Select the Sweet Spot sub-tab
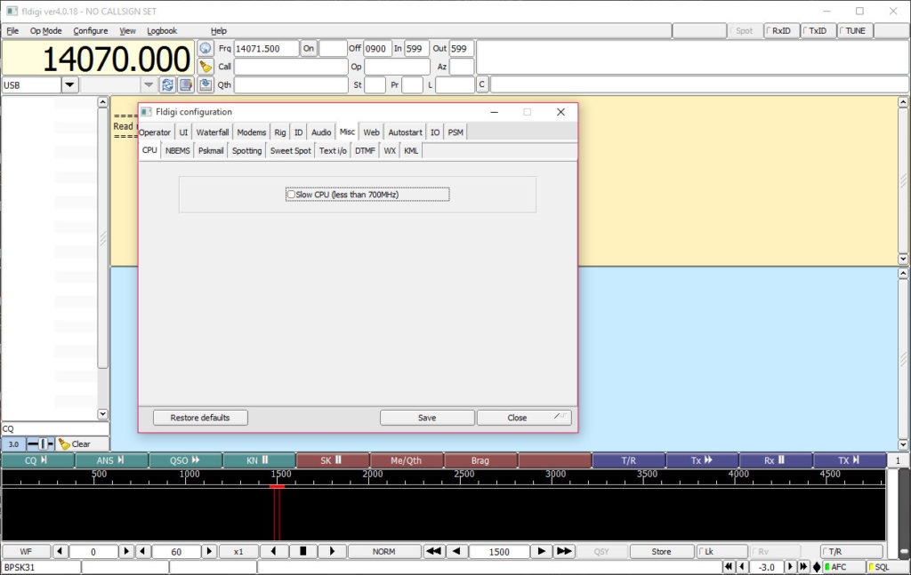This screenshot has width=911, height=575. [x=291, y=151]
